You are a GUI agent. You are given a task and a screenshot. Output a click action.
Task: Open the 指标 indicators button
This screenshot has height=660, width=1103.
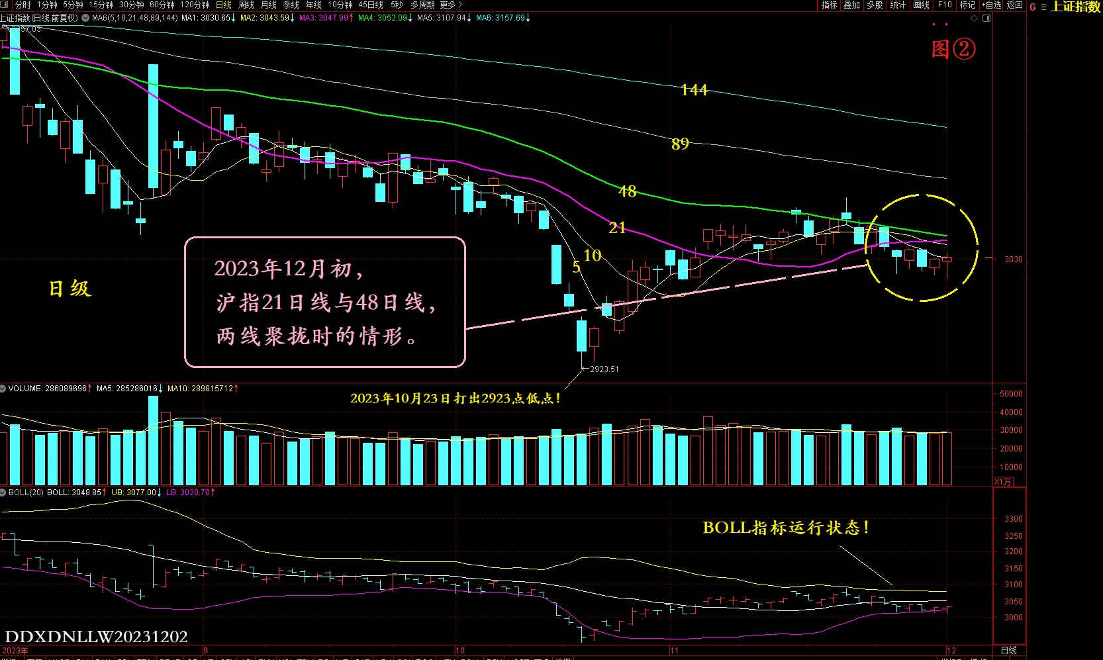pos(830,5)
